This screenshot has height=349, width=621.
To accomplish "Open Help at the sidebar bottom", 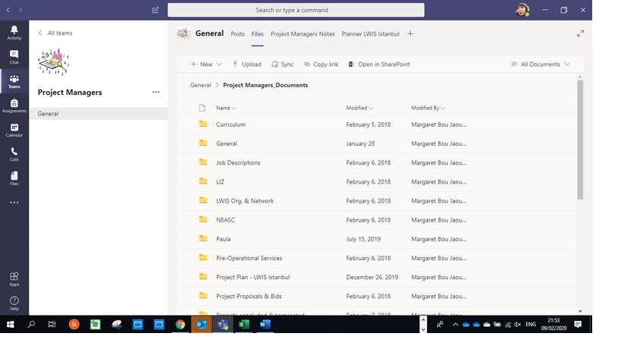I will [14, 303].
